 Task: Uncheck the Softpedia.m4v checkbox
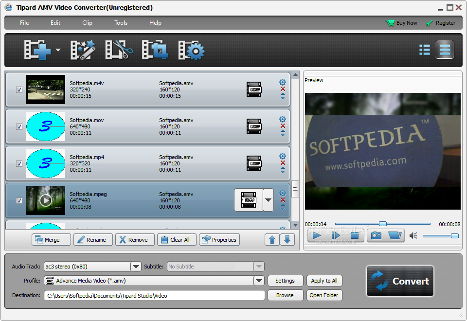19,89
